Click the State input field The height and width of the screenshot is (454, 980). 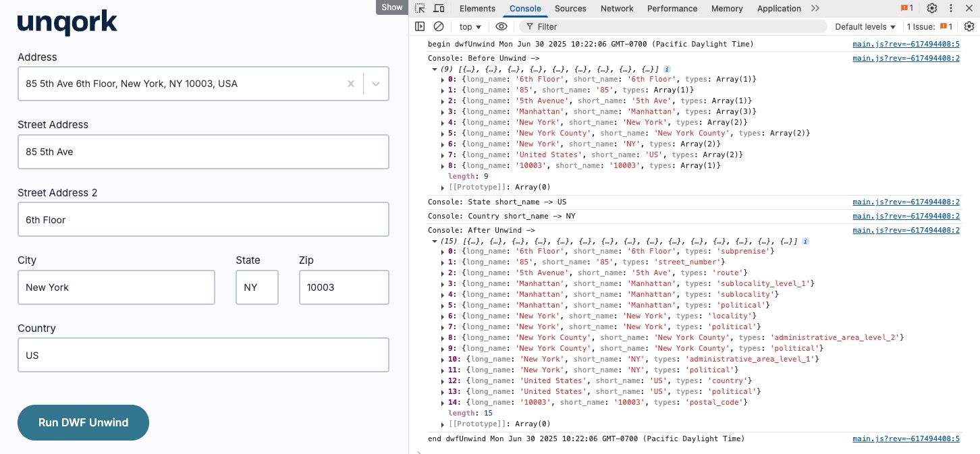[257, 287]
